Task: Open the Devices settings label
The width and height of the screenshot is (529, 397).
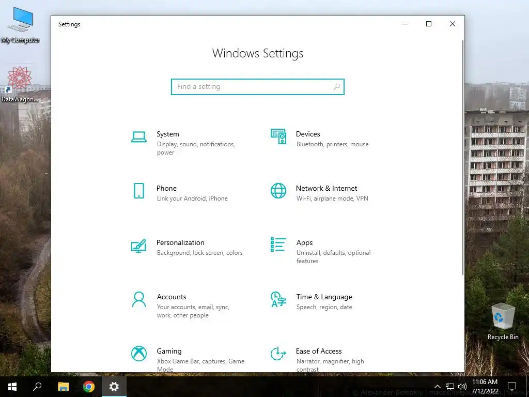Action: [308, 134]
